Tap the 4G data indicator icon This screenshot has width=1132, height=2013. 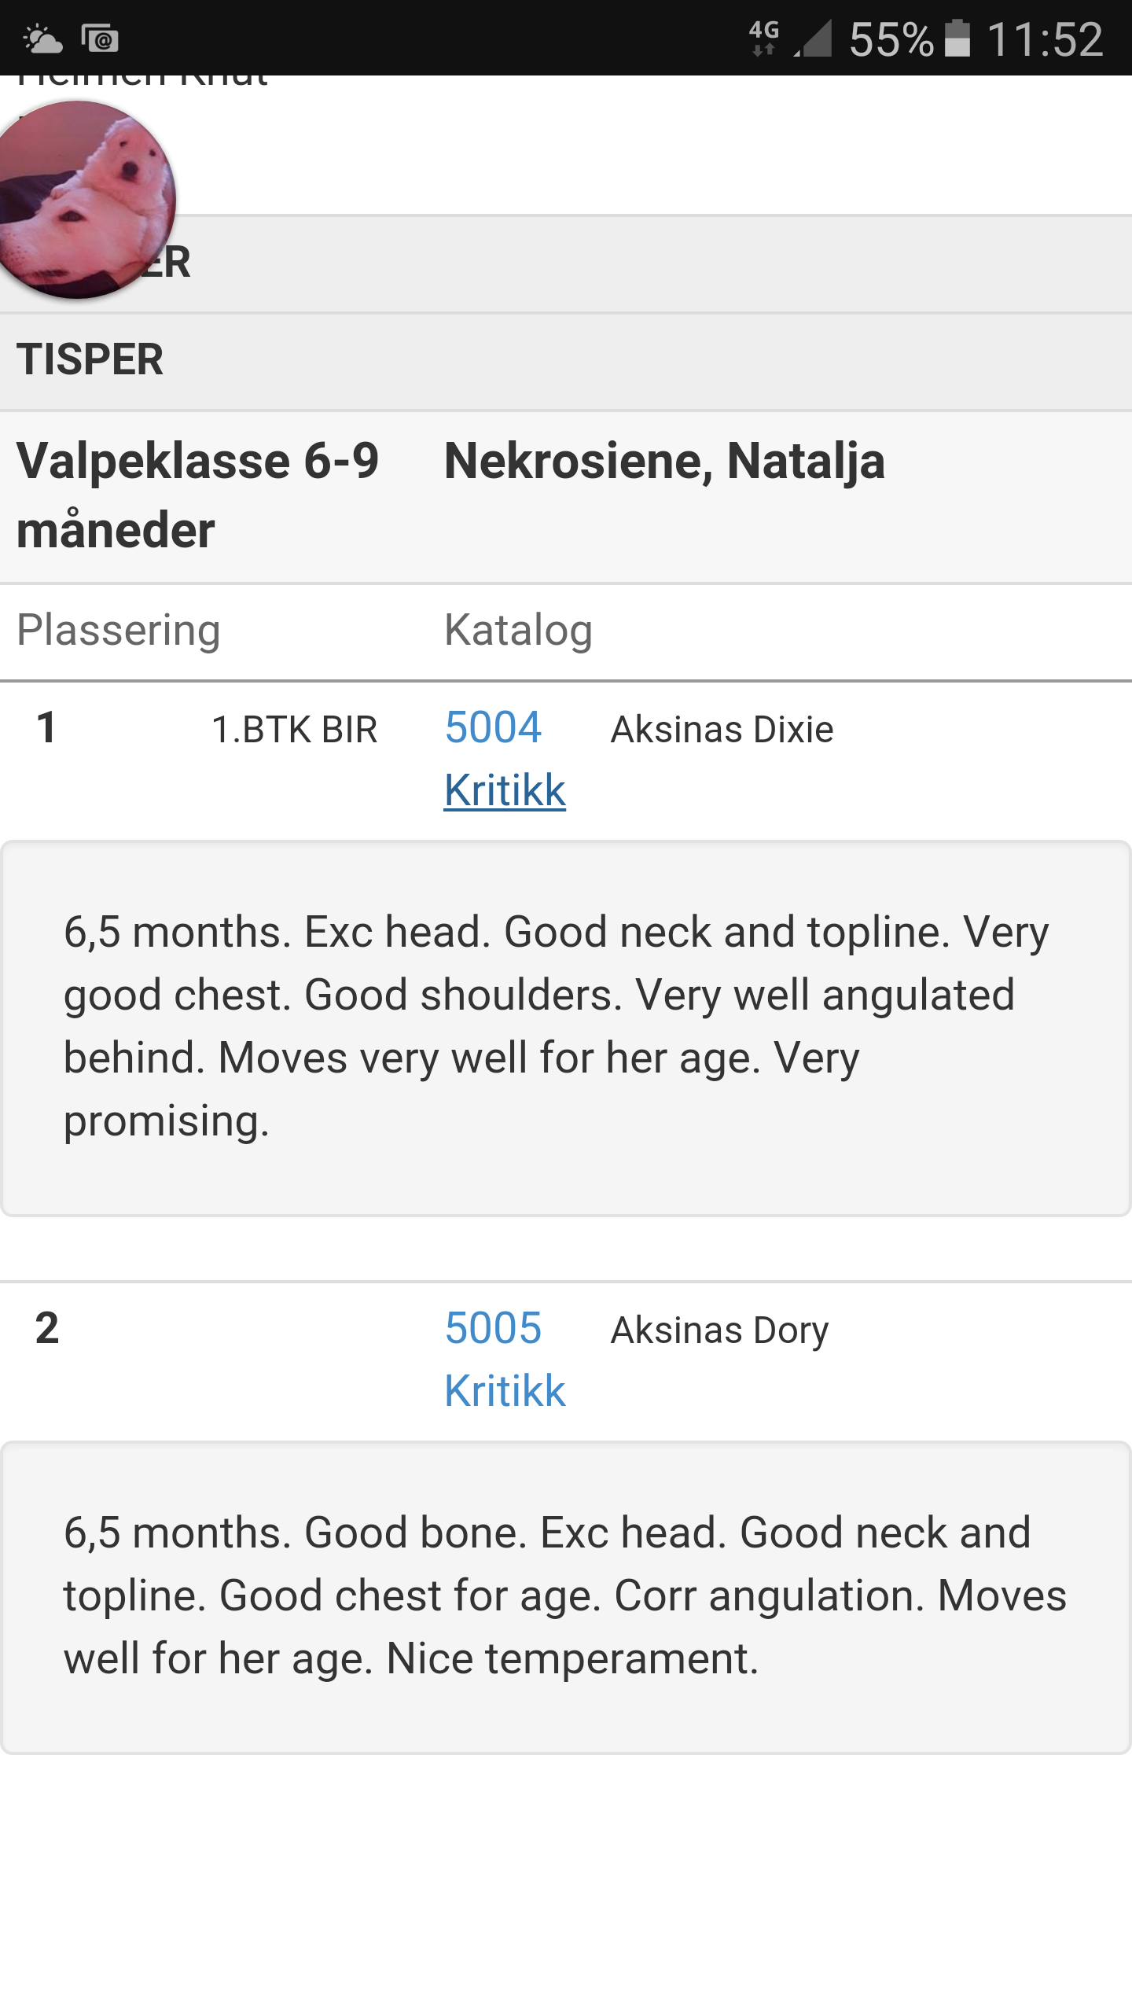pos(763,39)
